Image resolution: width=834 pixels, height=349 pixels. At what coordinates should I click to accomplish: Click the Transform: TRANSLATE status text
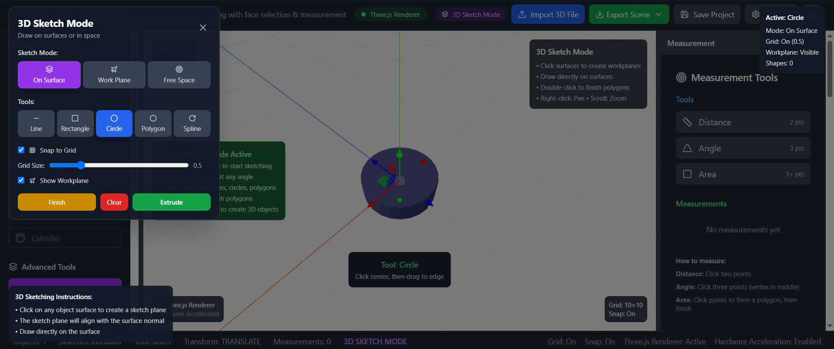coord(222,342)
